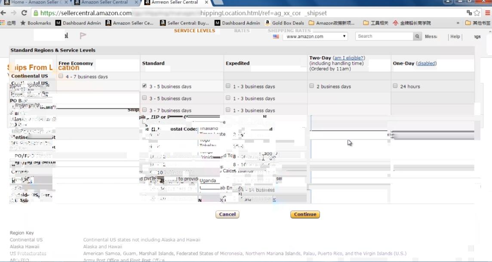The width and height of the screenshot is (492, 262).
Task: Select the SHIPPING RATES step tab
Action: tap(289, 31)
